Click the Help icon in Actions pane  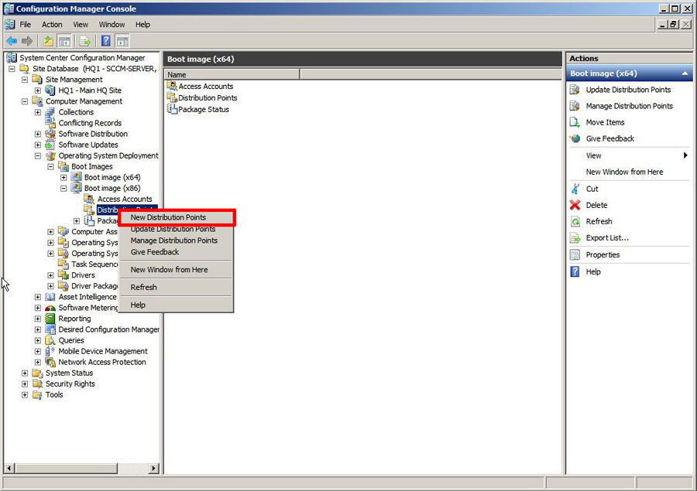pos(575,271)
